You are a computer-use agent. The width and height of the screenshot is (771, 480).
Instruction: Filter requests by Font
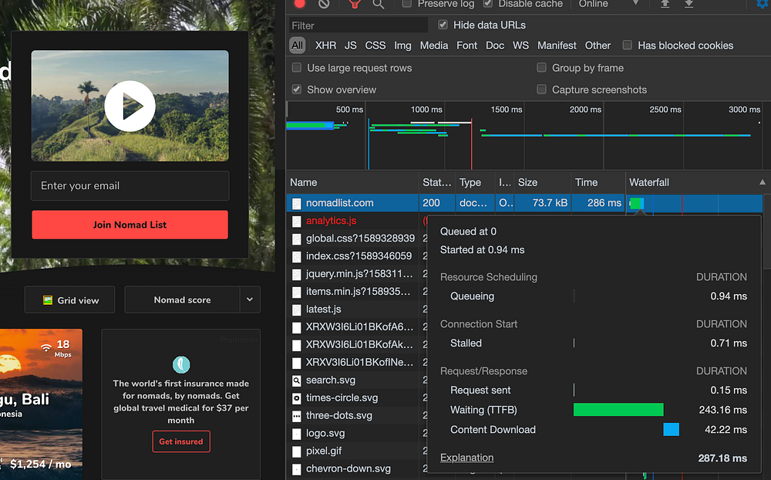[466, 46]
